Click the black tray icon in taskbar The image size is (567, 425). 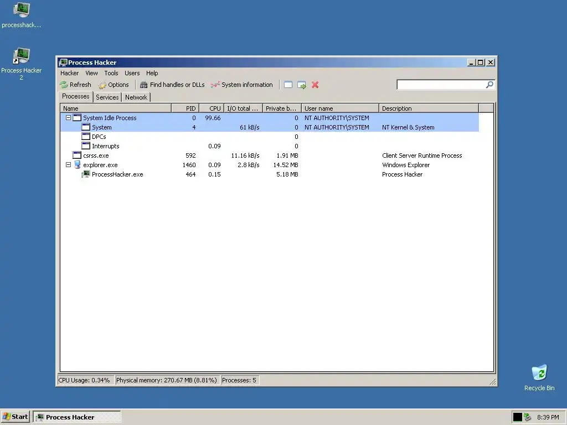pos(518,417)
